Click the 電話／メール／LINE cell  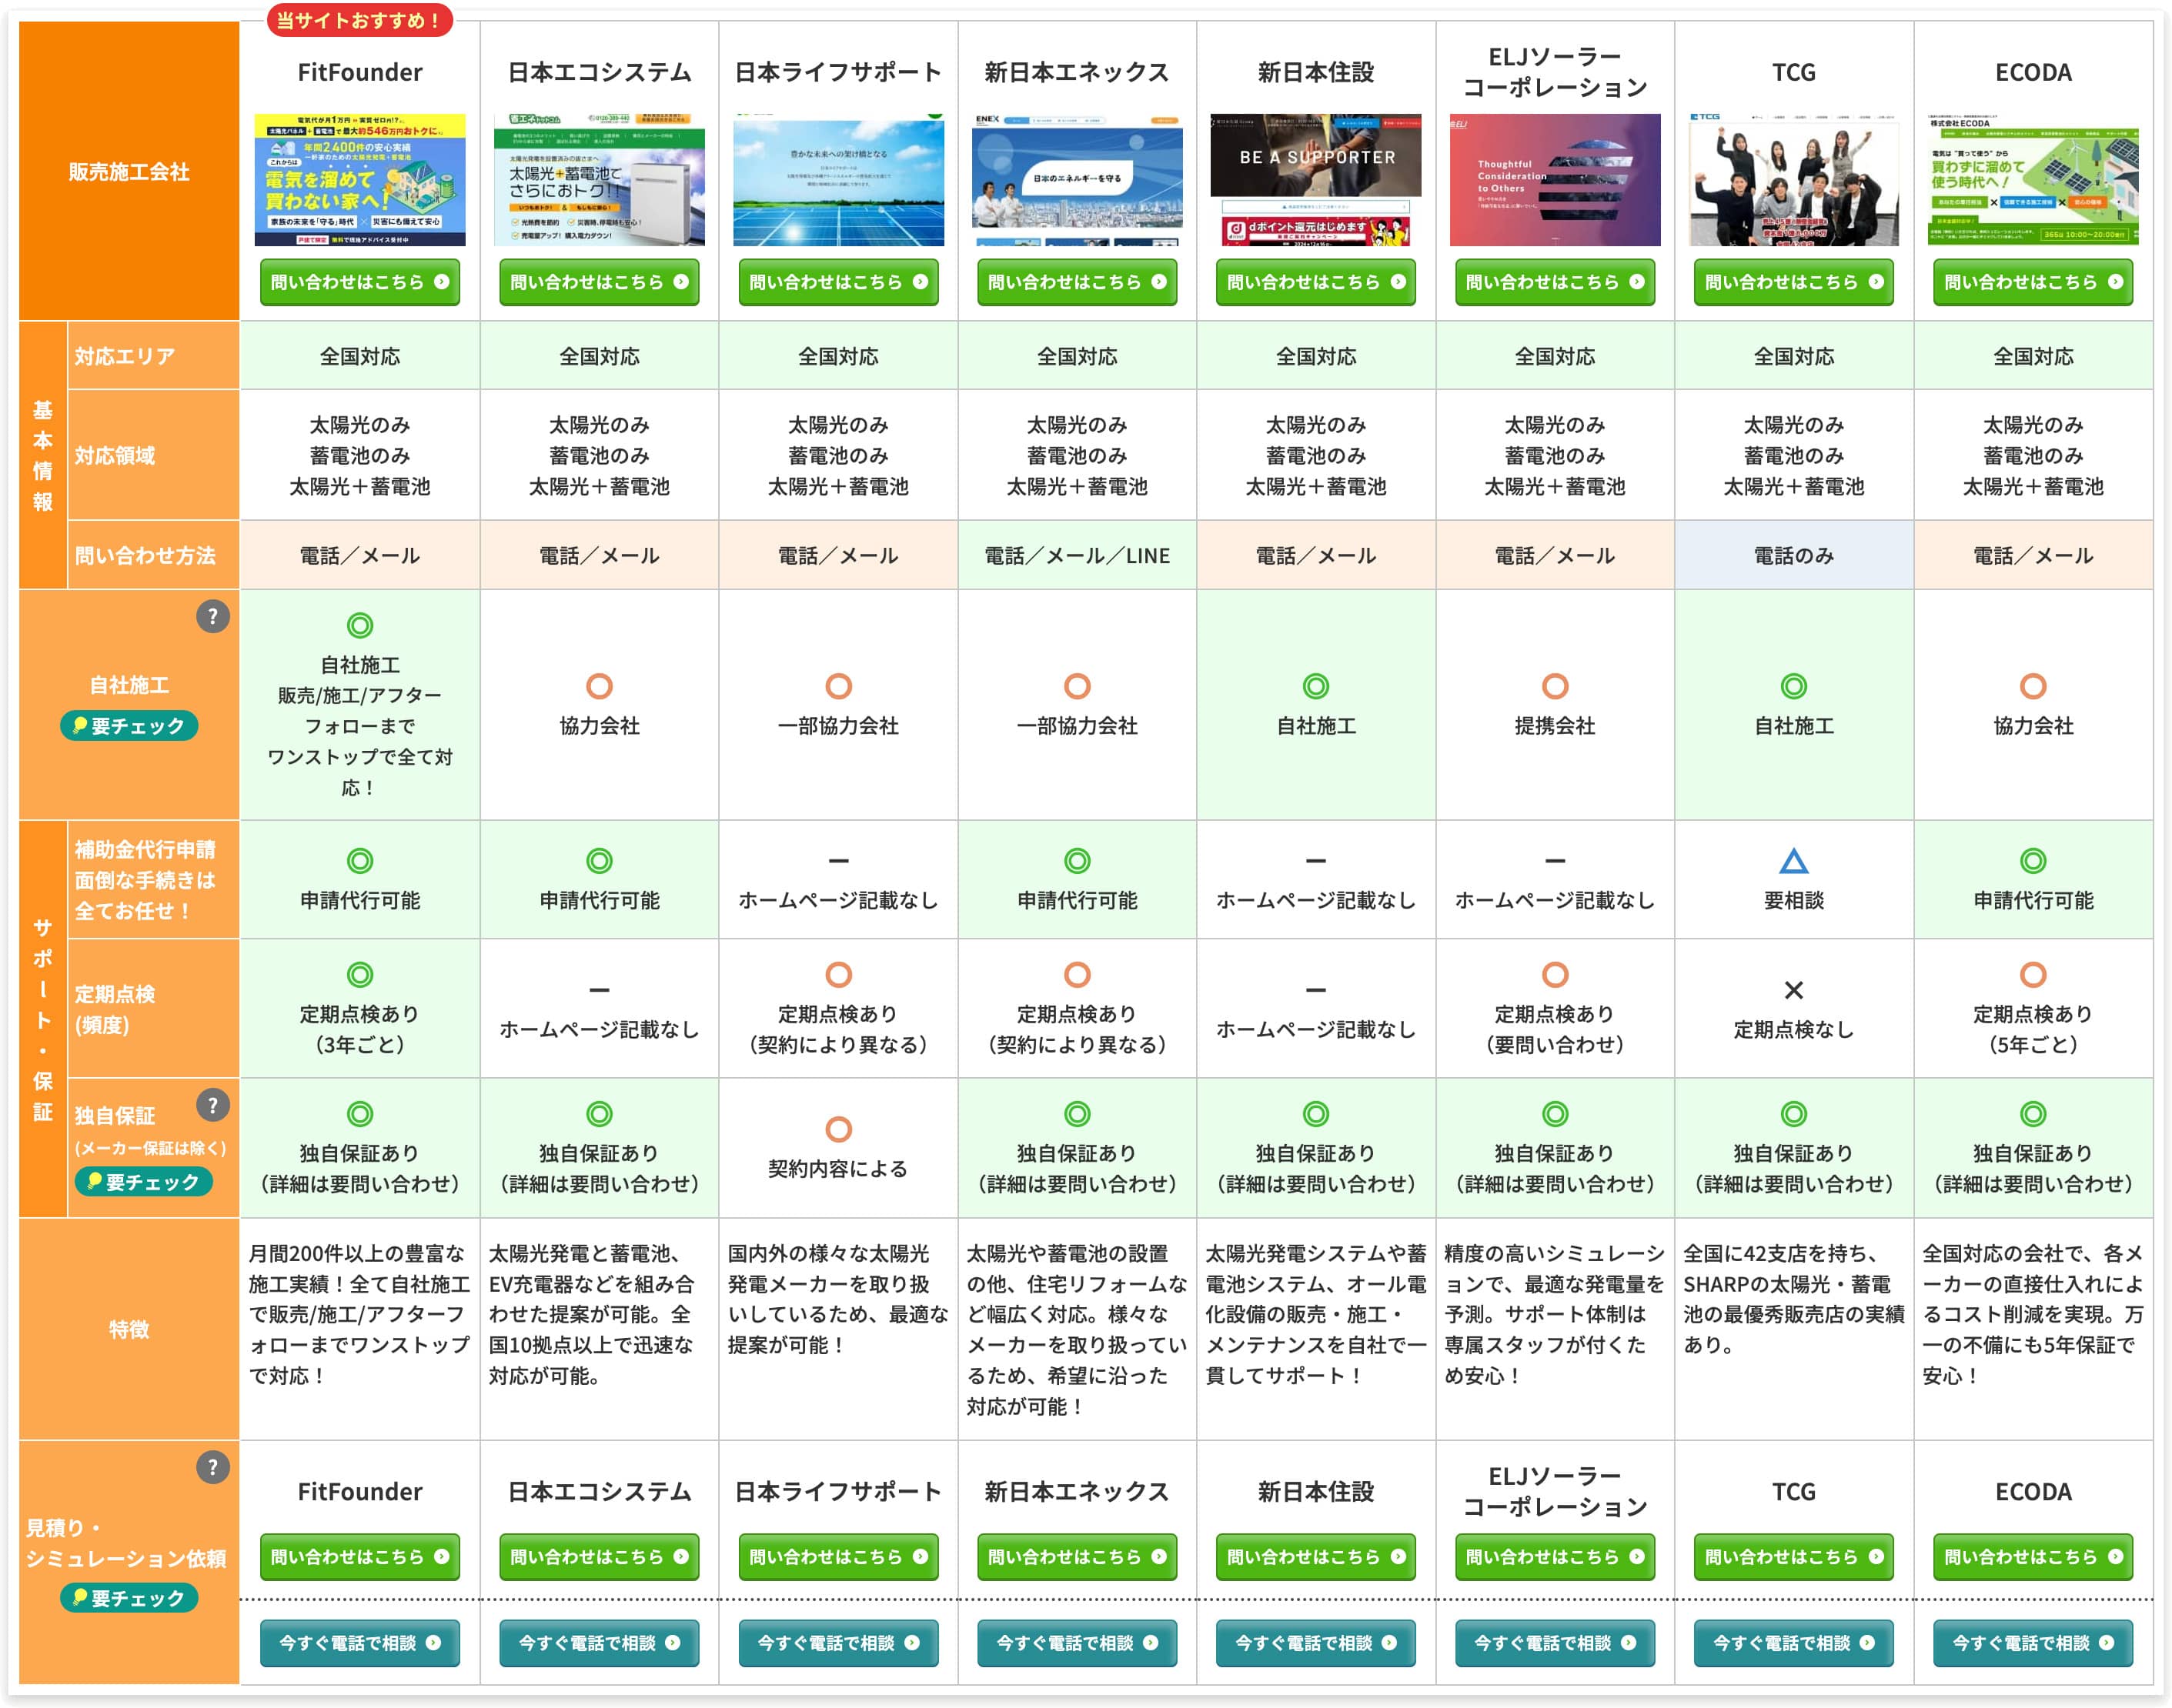1078,555
